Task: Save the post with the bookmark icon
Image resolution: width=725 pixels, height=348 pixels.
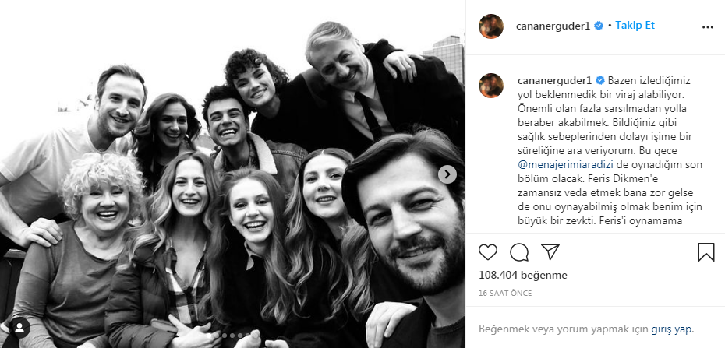Action: (x=706, y=252)
